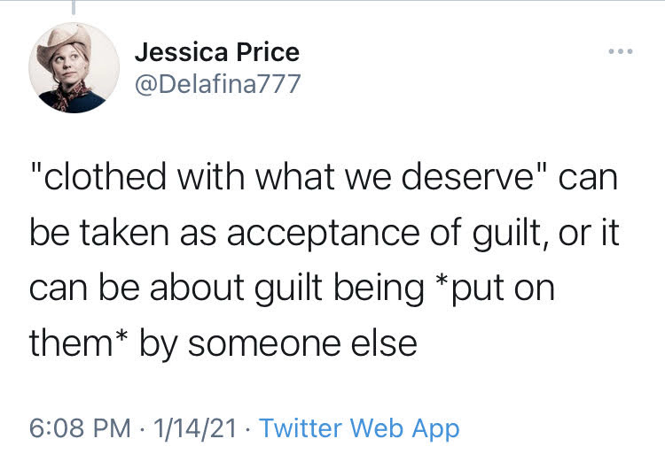Image resolution: width=665 pixels, height=462 pixels.
Task: Open the 6:08 PM timestamp link
Action: coord(81,428)
